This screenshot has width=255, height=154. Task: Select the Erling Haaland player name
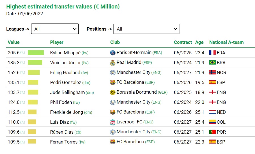65,72
